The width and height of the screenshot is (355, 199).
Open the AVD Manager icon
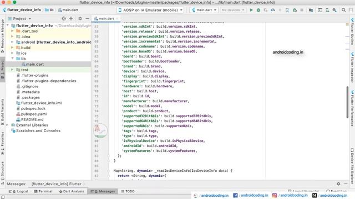(x=327, y=10)
